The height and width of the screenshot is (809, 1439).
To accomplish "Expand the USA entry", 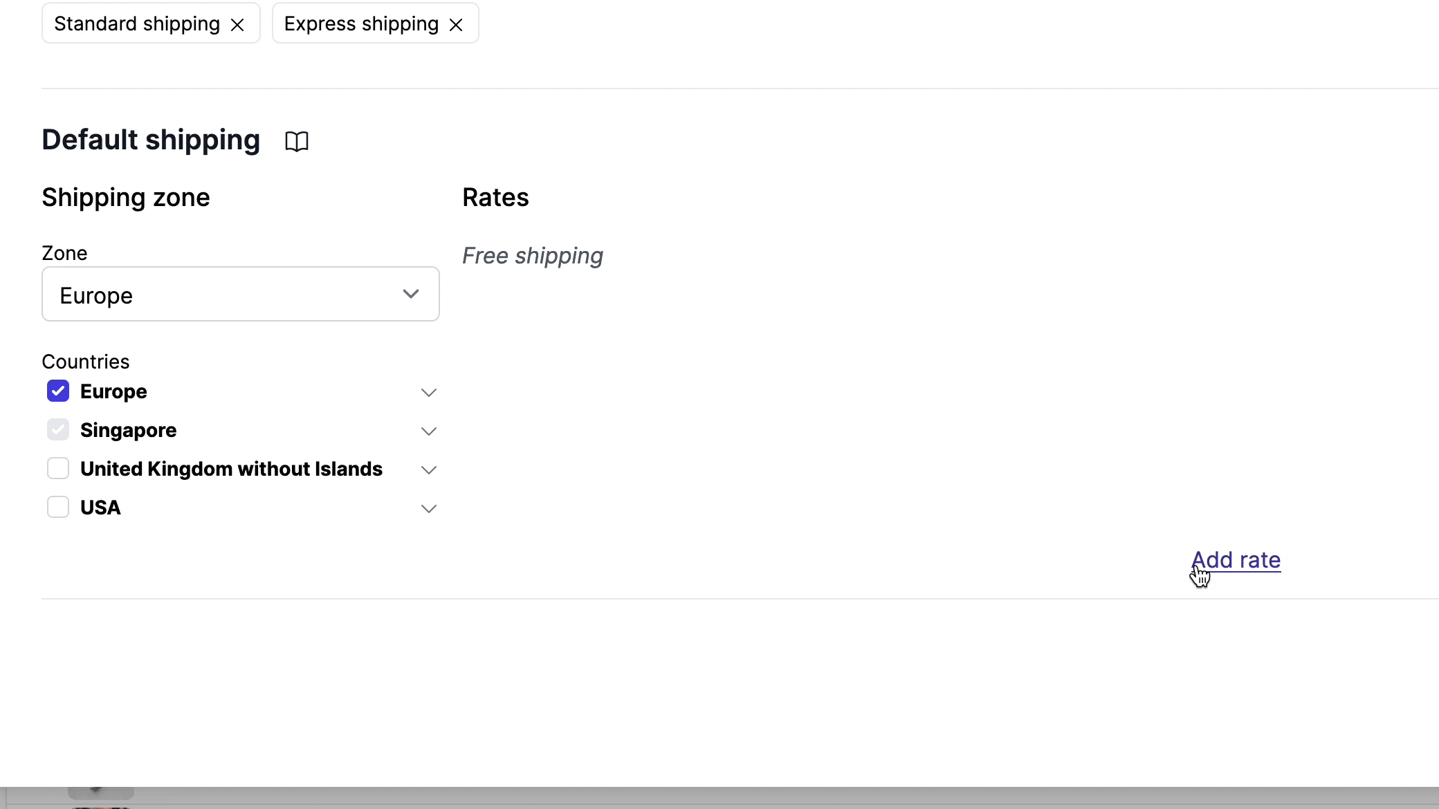I will click(x=428, y=508).
